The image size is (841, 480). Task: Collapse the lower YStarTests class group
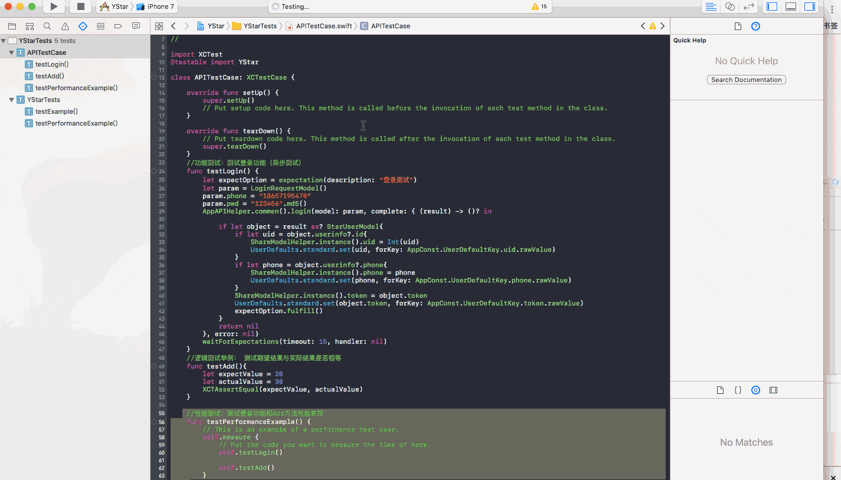[11, 100]
